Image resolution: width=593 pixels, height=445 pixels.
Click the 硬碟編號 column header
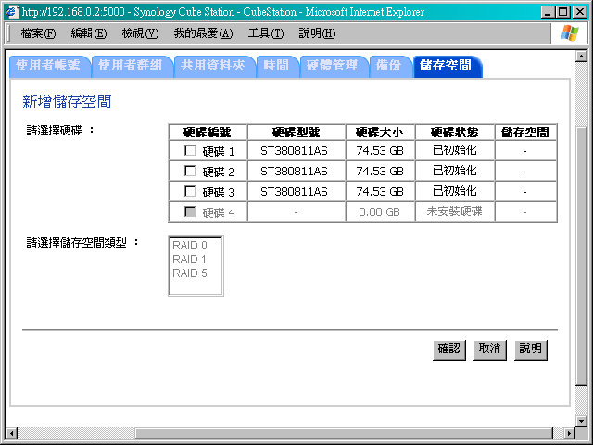(x=208, y=133)
